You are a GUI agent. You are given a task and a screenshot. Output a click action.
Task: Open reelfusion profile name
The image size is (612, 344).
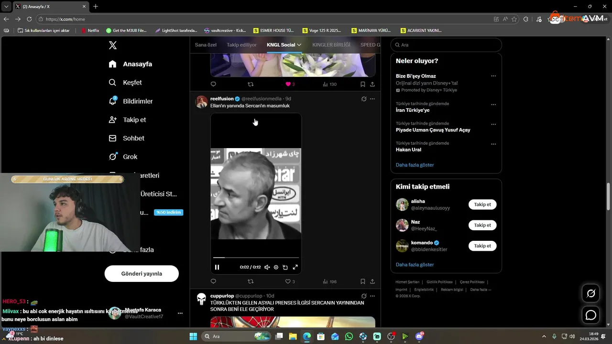pyautogui.click(x=222, y=99)
